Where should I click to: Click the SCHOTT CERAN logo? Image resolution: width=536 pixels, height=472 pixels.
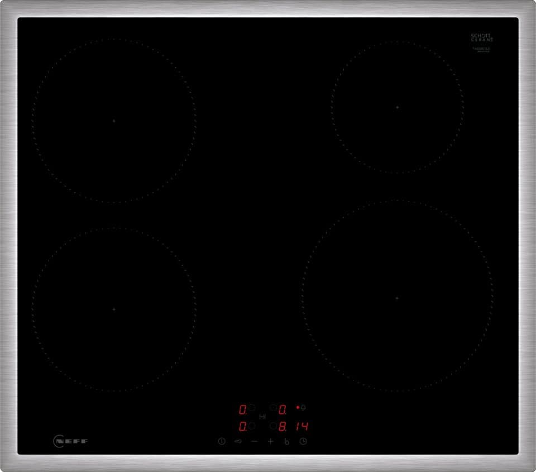click(482, 37)
